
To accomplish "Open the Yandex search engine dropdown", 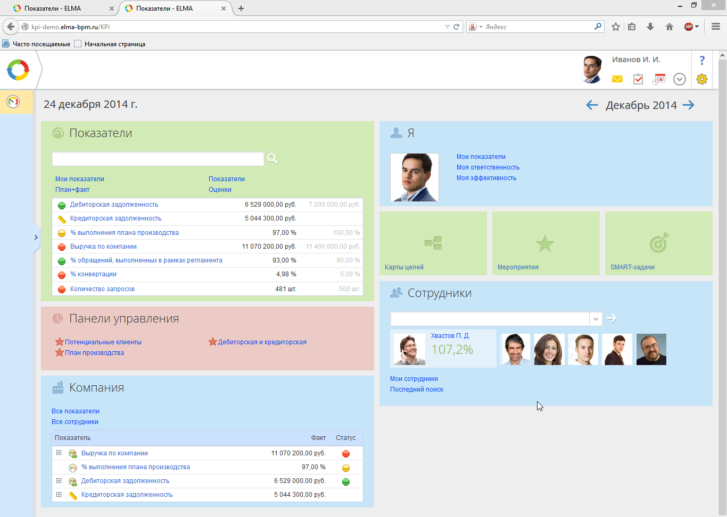I will 475,27.
